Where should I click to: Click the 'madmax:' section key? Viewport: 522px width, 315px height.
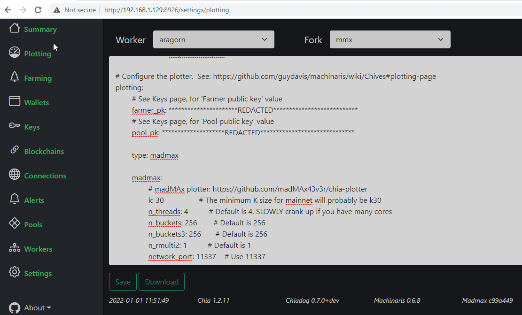[147, 178]
